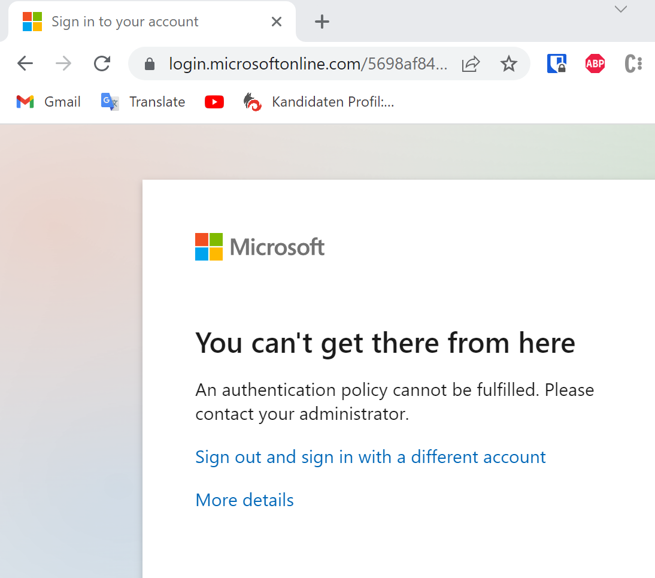Screen dimensions: 655x578
Task: Click the forward navigation arrow
Action: (63, 63)
